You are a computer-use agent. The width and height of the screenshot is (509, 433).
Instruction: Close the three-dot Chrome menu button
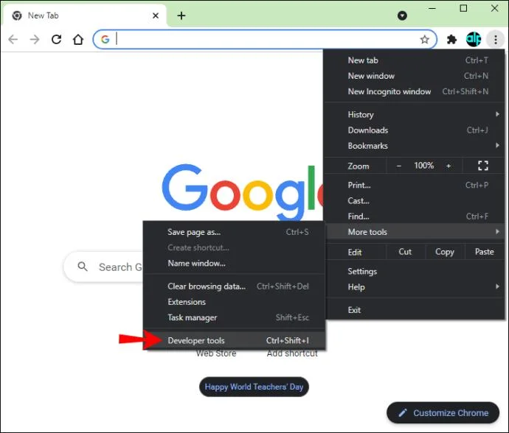click(496, 40)
